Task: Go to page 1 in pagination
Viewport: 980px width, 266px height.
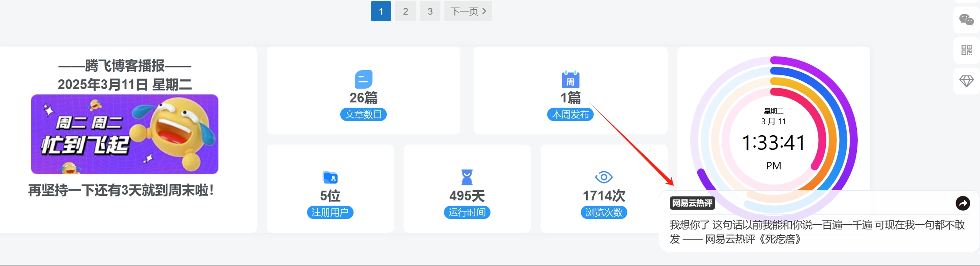Action: 381,11
